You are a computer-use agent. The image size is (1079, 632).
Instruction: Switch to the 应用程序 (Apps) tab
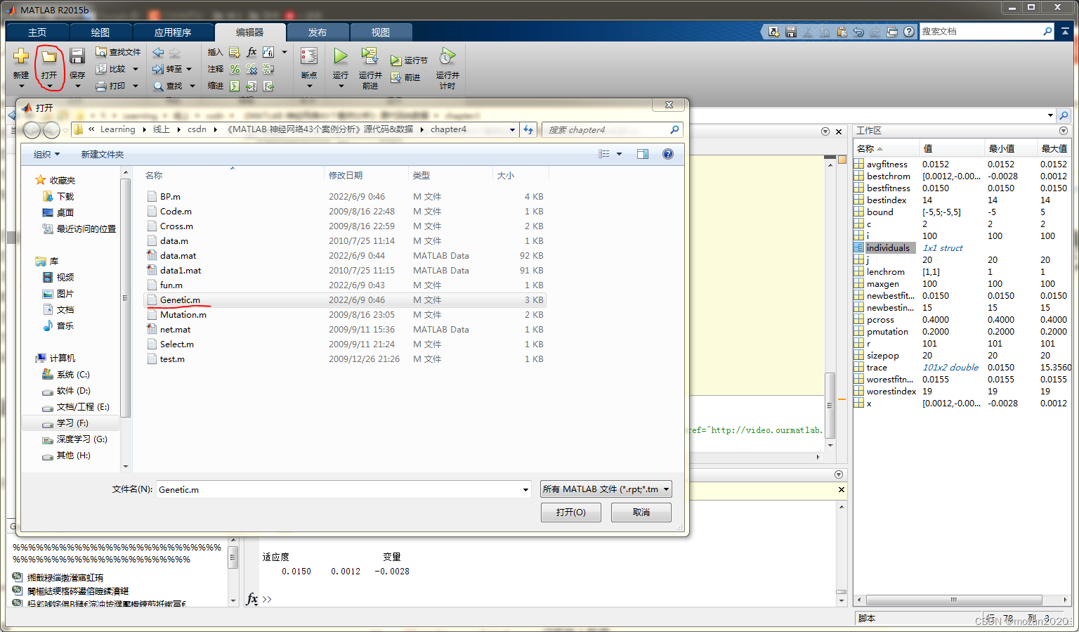tap(173, 32)
